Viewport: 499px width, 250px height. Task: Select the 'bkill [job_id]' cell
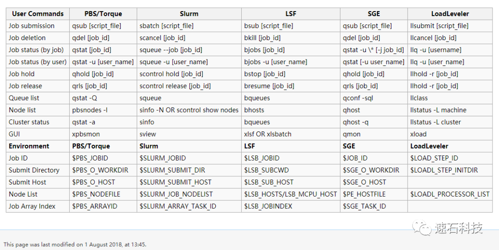click(291, 38)
